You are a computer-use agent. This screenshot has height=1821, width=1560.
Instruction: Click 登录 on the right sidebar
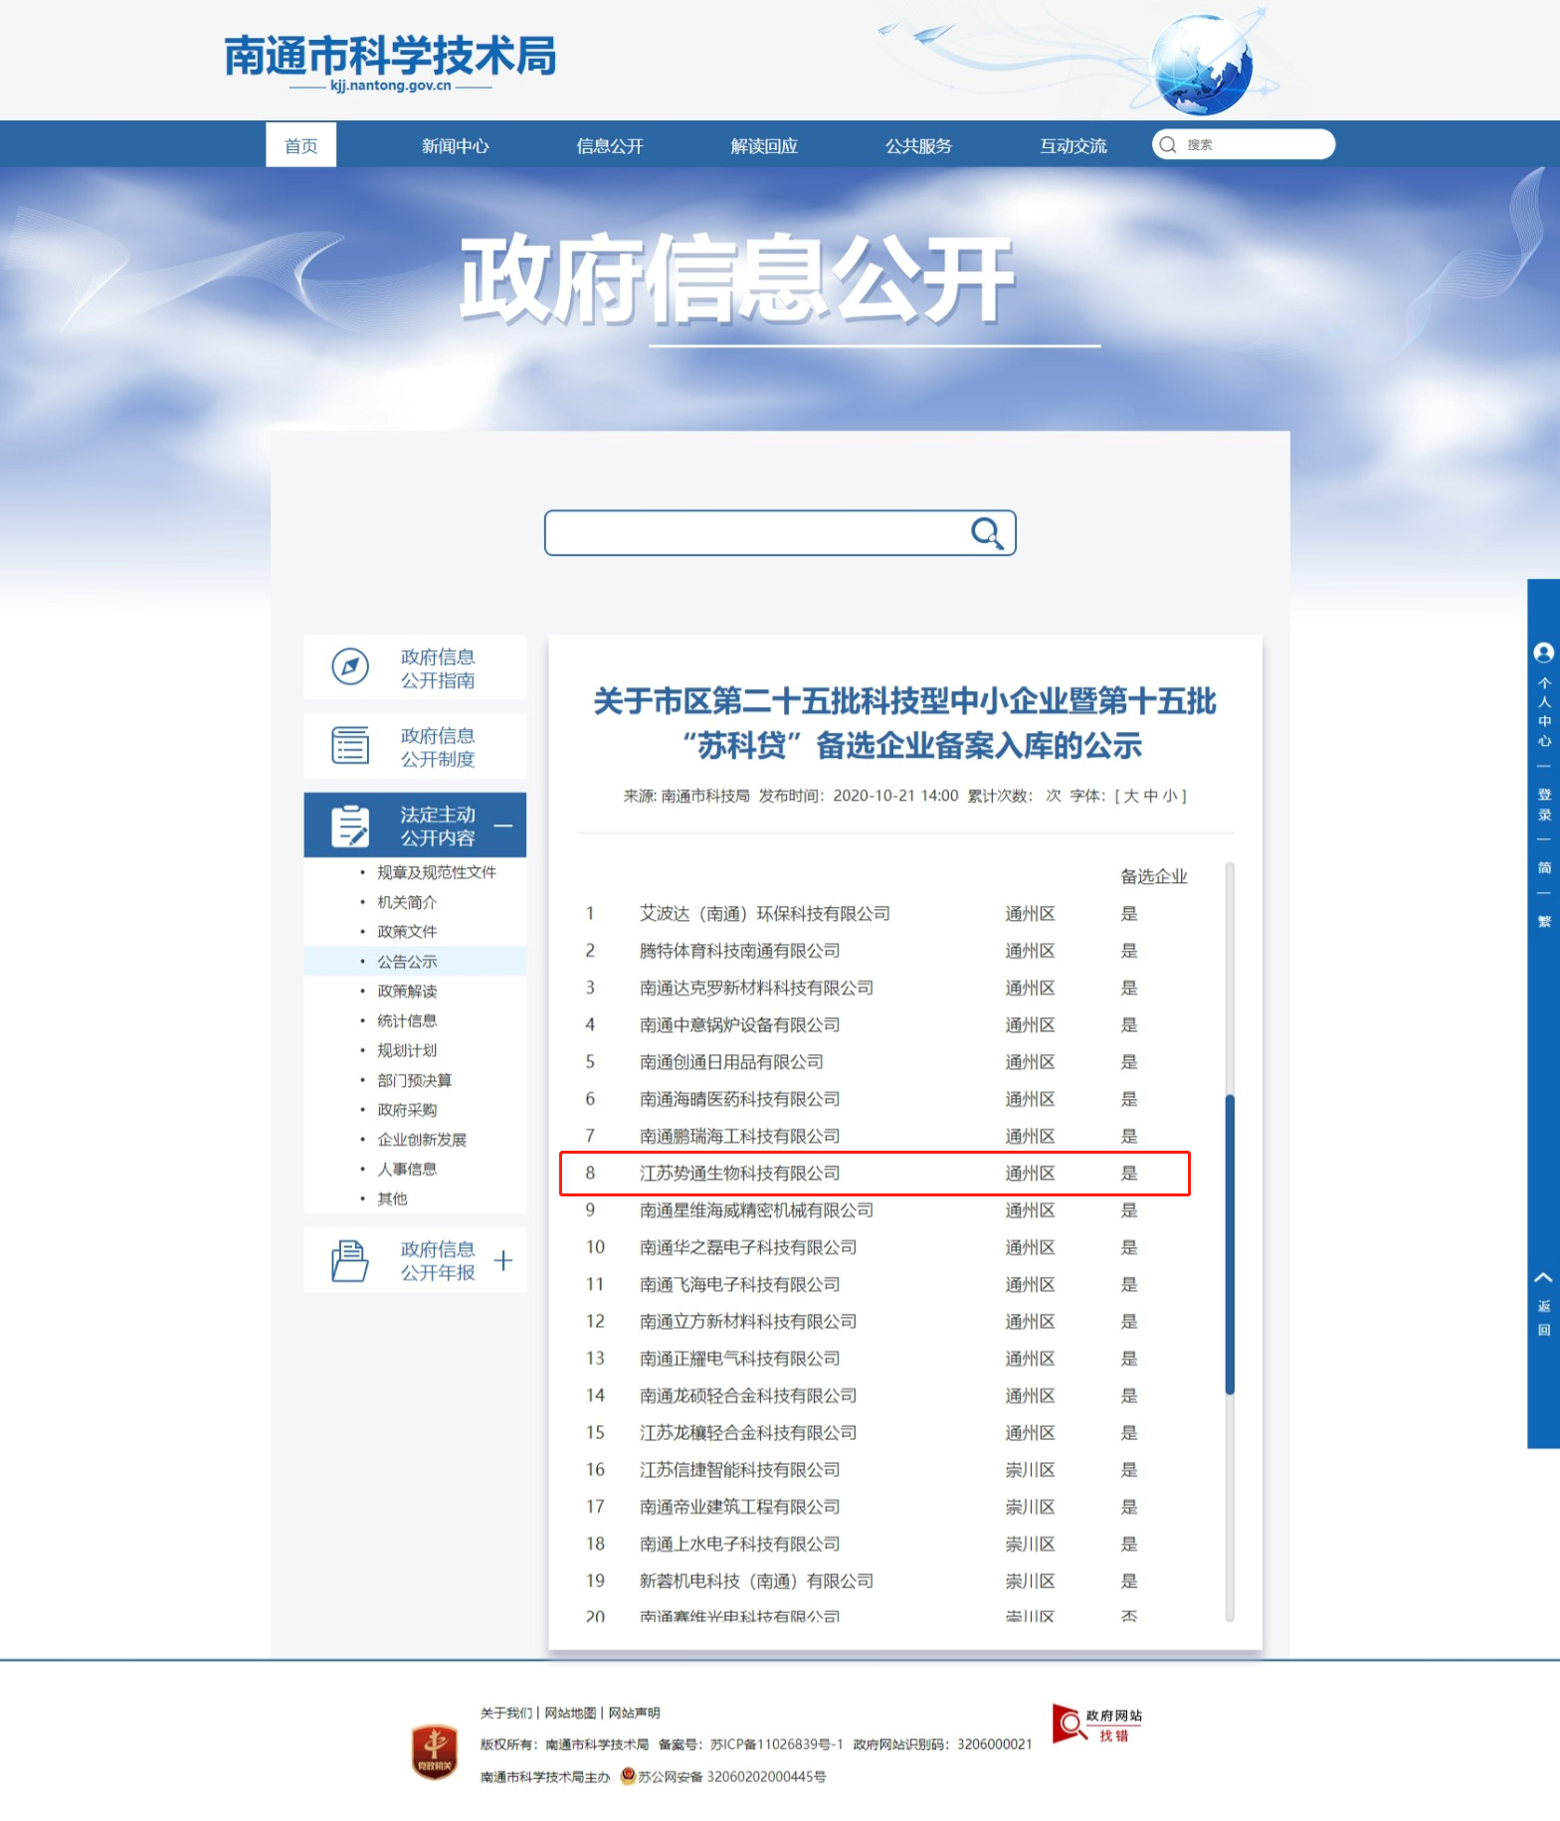pyautogui.click(x=1543, y=804)
